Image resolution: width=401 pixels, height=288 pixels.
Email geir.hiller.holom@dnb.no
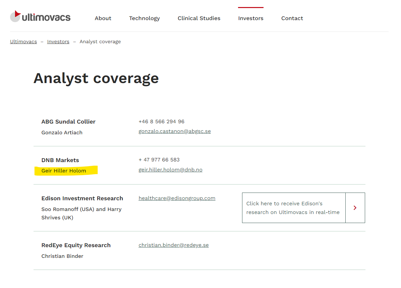click(170, 170)
